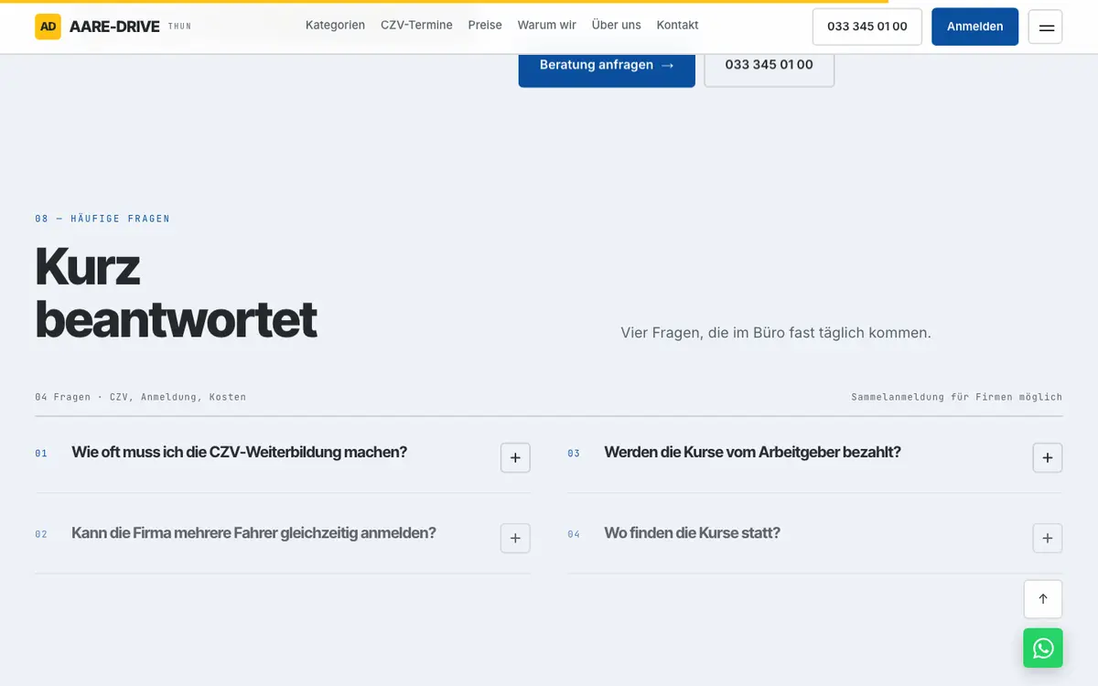Open Über uns nav link
Image resolution: width=1098 pixels, height=686 pixels.
[617, 26]
